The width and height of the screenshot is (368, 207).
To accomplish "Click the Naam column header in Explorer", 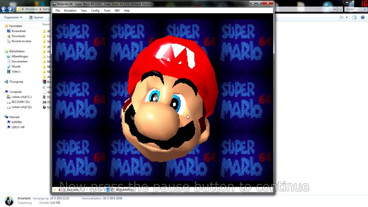I will click(x=46, y=24).
